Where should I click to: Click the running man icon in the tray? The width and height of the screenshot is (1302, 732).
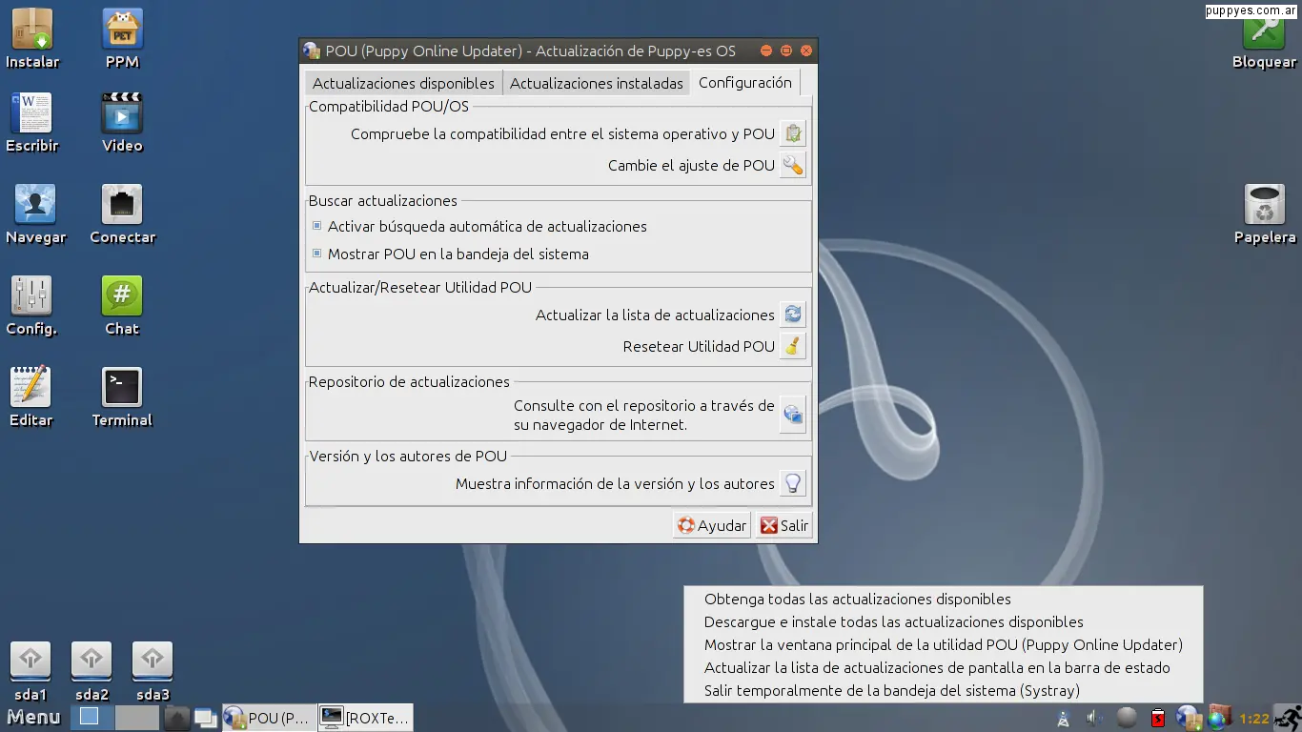tap(1288, 718)
